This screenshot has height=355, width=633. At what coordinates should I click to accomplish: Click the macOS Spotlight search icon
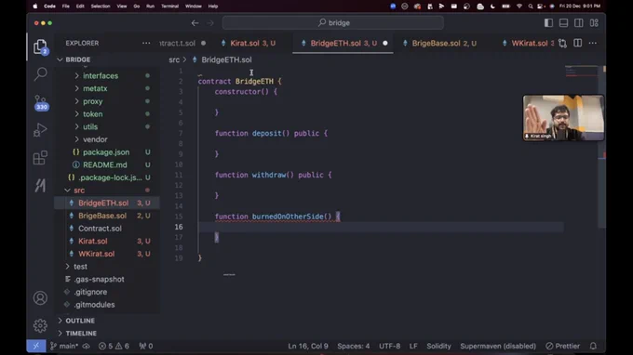tap(530, 7)
